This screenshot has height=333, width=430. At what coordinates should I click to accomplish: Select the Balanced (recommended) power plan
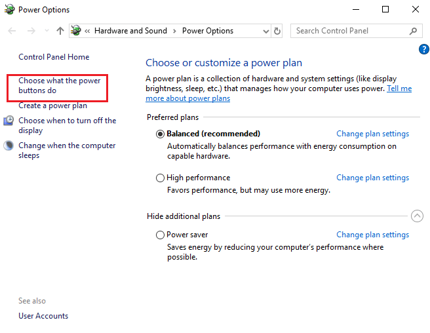click(x=161, y=134)
